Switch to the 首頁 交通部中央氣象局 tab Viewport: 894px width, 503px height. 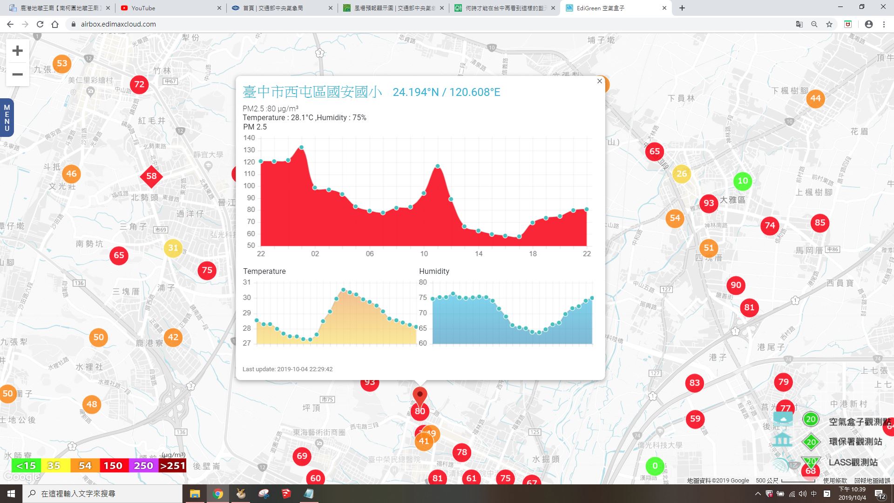point(282,8)
